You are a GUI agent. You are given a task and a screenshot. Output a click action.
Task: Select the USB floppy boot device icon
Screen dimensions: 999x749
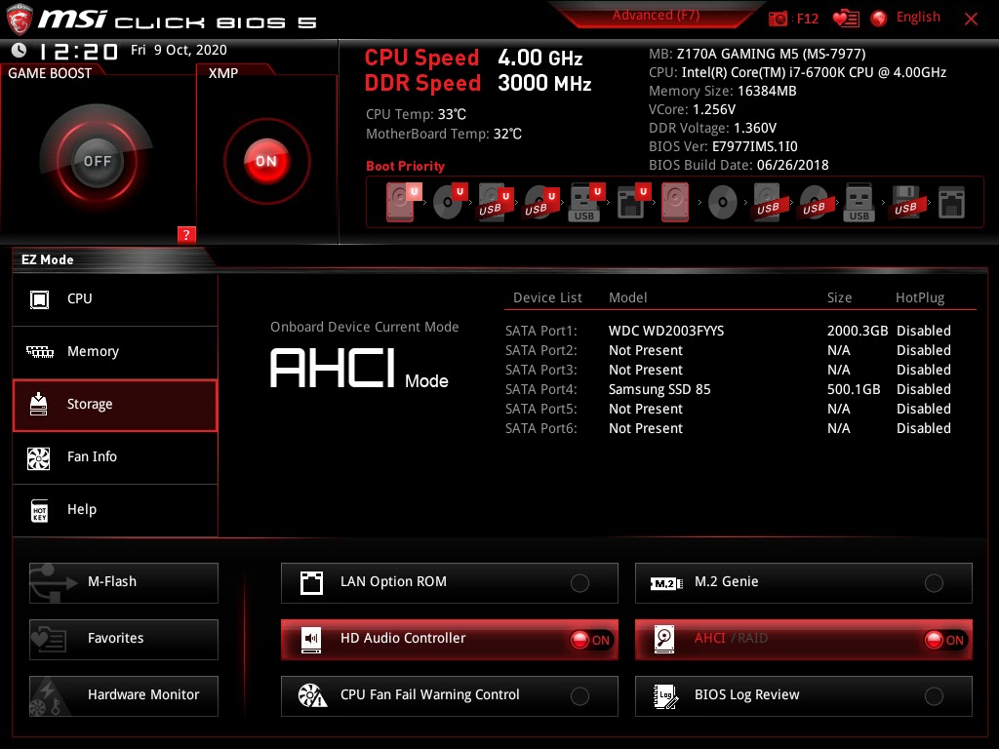pyautogui.click(x=906, y=202)
